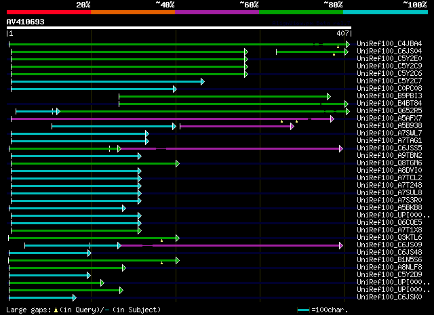Click the UniRef100_Q3KTL6 label
The image size is (434, 315).
tap(389, 238)
